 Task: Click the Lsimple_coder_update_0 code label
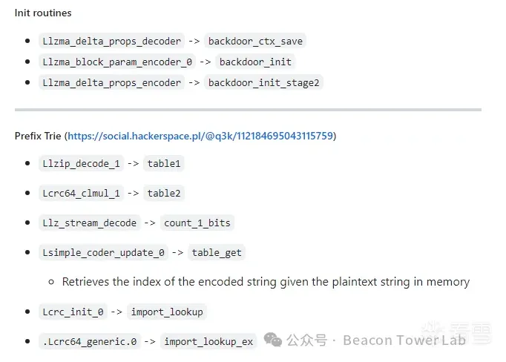click(x=103, y=252)
